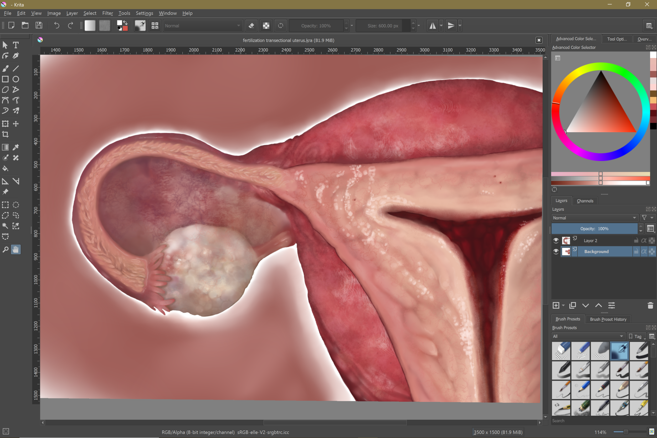Select the Pan tool
The height and width of the screenshot is (438, 657).
tap(16, 249)
